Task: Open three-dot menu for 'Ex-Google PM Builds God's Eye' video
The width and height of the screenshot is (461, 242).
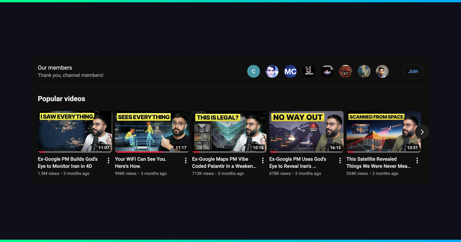Action: click(x=108, y=161)
